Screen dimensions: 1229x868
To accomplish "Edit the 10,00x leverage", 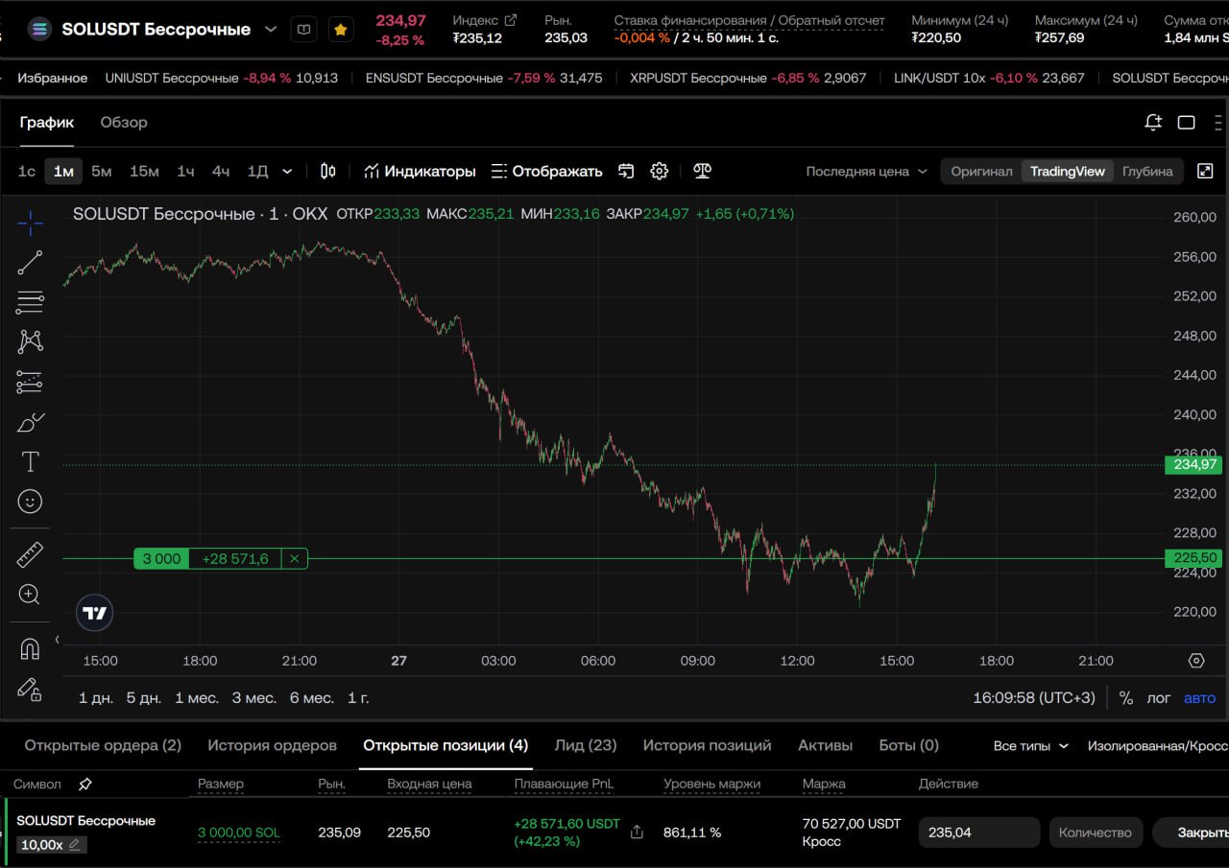I will (75, 845).
